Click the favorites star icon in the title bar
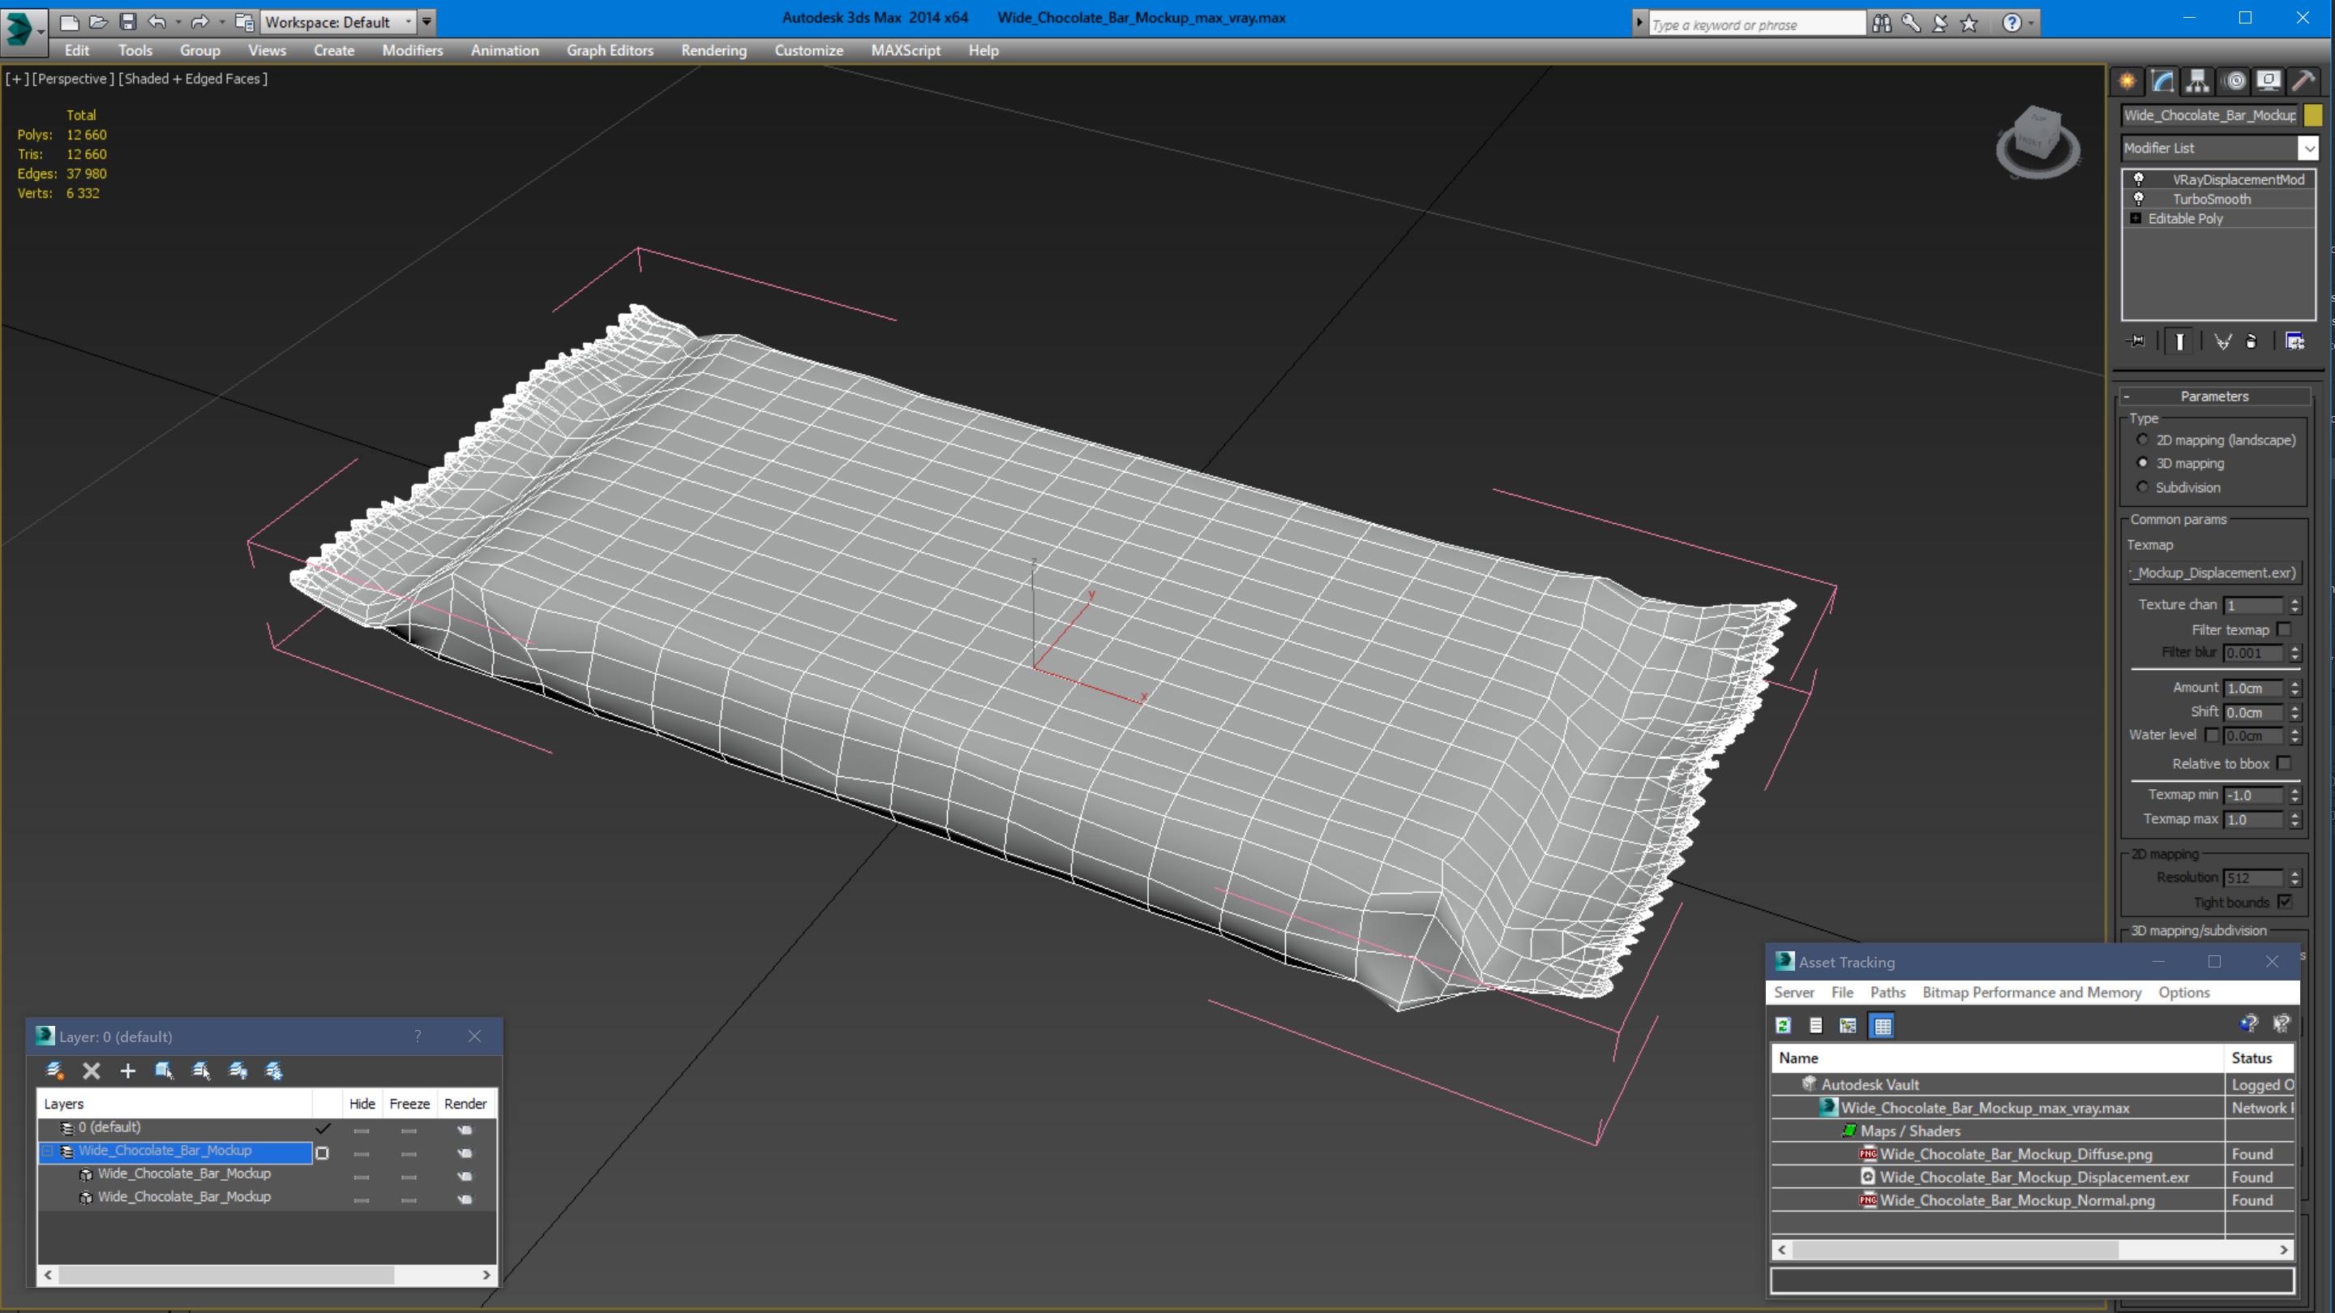 [x=1969, y=24]
